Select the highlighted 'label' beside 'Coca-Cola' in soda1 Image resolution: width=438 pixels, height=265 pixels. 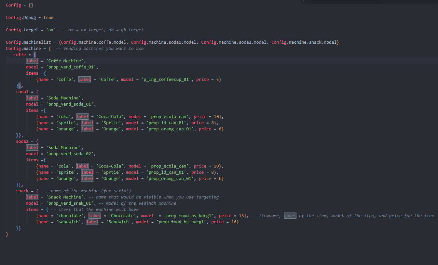coord(82,116)
